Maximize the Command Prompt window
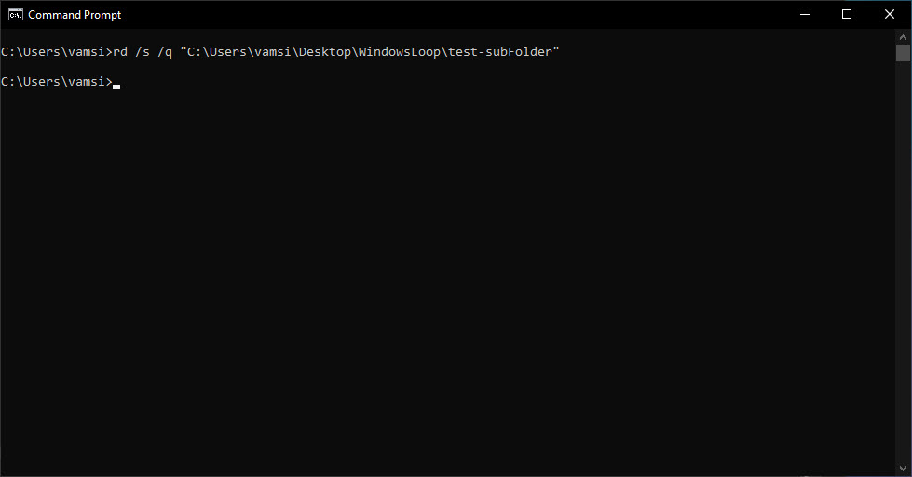The width and height of the screenshot is (912, 477). click(x=847, y=15)
